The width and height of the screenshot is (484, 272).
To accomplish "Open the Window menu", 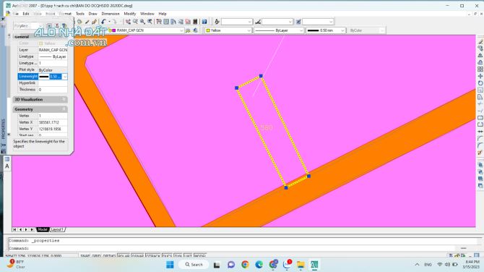I will pyautogui.click(x=147, y=14).
